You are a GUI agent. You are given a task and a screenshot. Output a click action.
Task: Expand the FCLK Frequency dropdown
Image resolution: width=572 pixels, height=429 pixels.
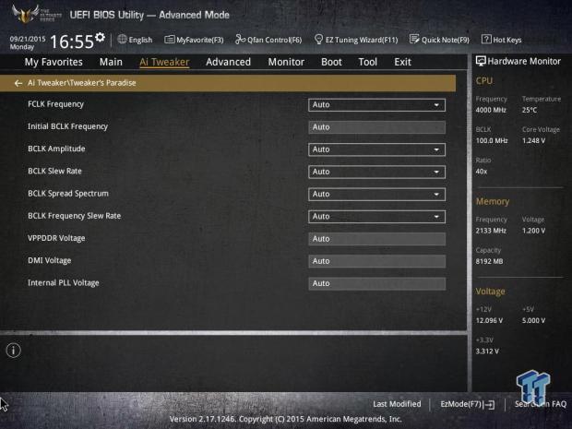[x=376, y=105]
